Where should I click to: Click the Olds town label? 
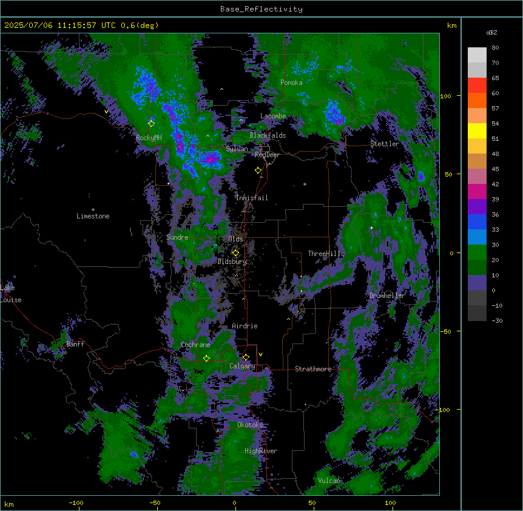pyautogui.click(x=235, y=239)
